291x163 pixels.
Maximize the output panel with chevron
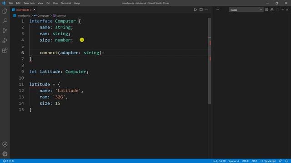282,10
